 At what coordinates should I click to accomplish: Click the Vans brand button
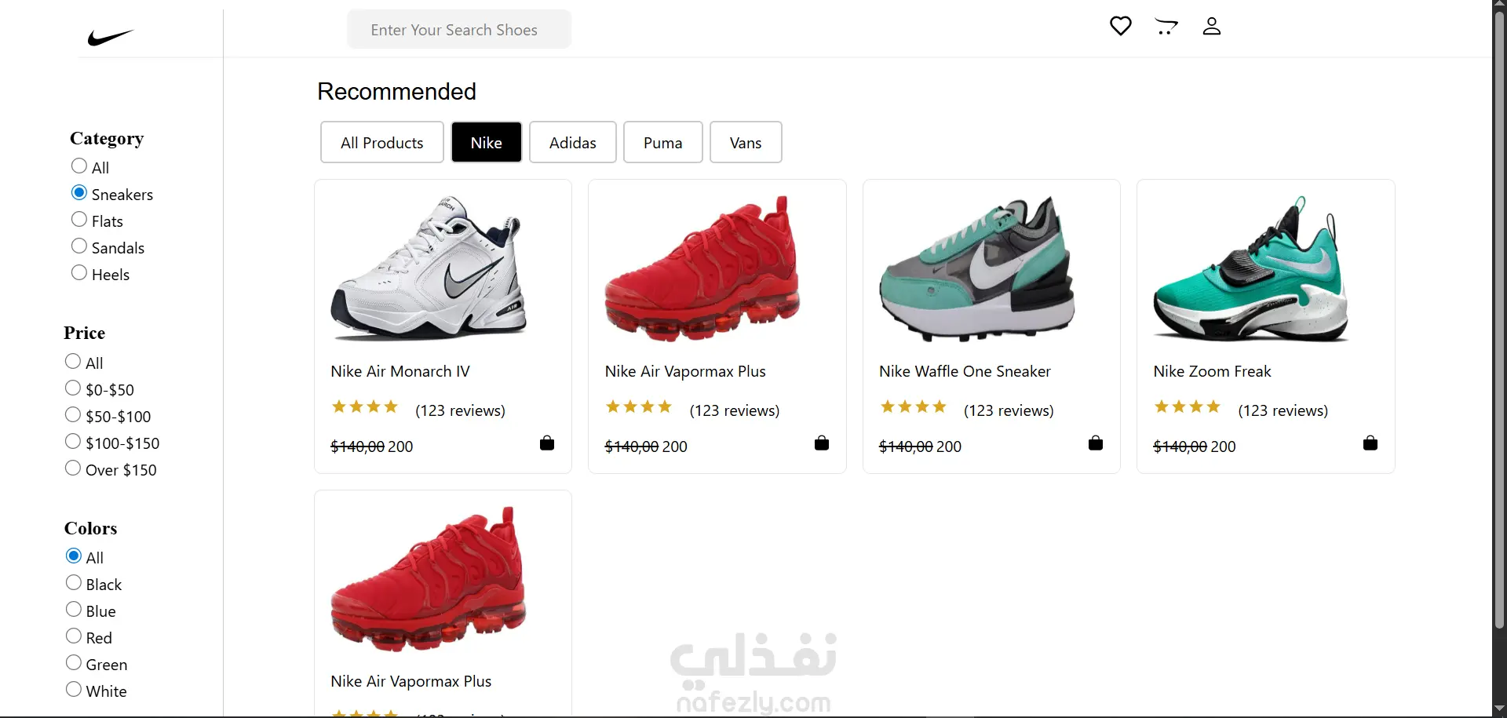pos(746,142)
